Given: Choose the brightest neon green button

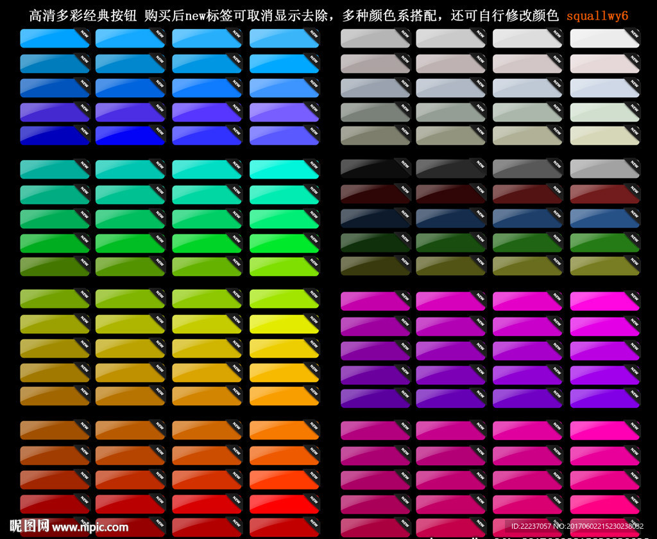Looking at the screenshot, I should coord(284,243).
